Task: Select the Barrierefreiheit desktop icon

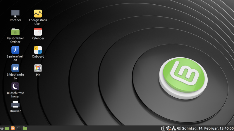Action: pos(16,50)
